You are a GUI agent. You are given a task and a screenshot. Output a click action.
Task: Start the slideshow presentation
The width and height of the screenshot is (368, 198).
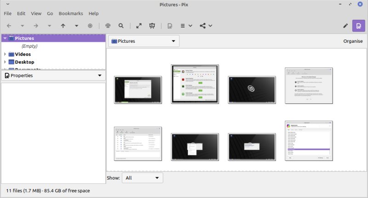click(152, 26)
